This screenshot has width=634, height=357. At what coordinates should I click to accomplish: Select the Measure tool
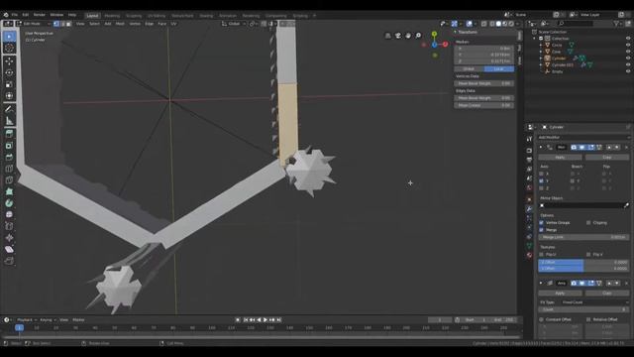[9, 121]
